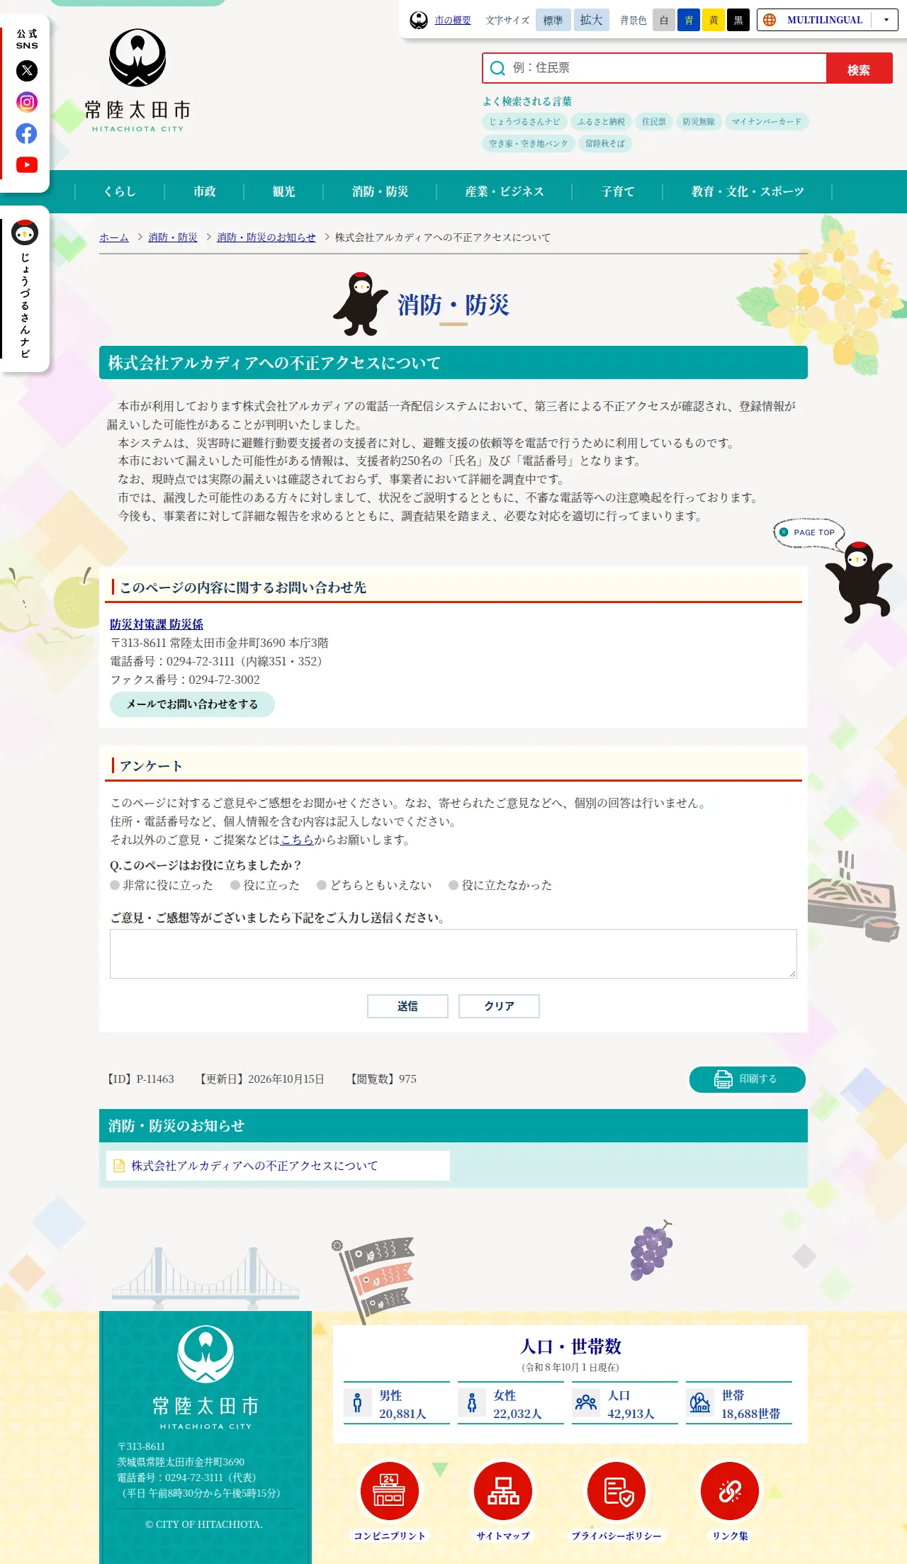907x1564 pixels.
Task: Click 常陸秋そば keyword tag
Action: (605, 144)
